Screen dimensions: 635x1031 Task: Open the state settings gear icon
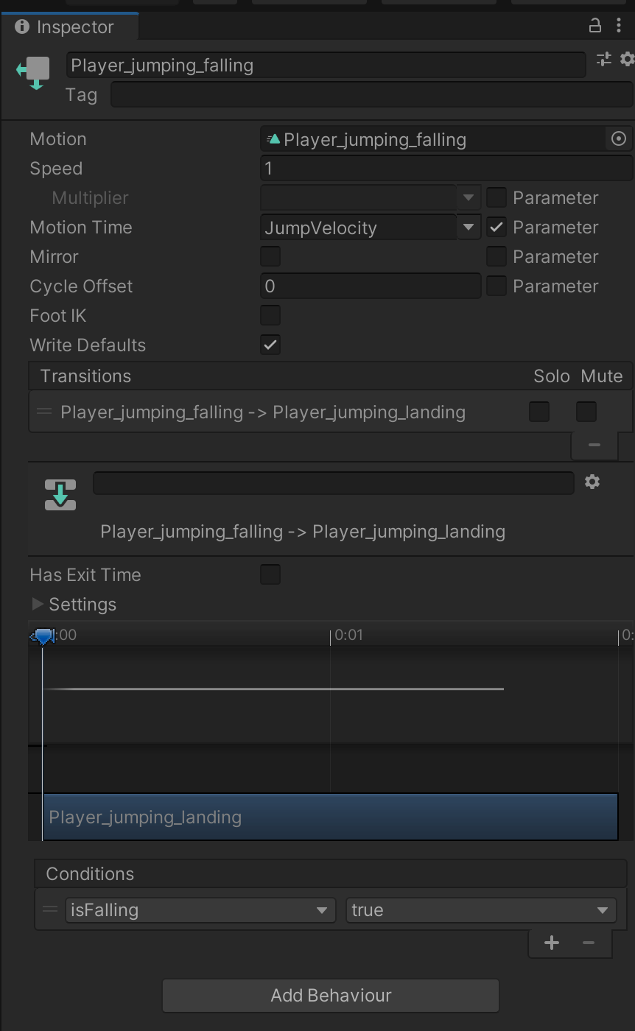[x=627, y=59]
